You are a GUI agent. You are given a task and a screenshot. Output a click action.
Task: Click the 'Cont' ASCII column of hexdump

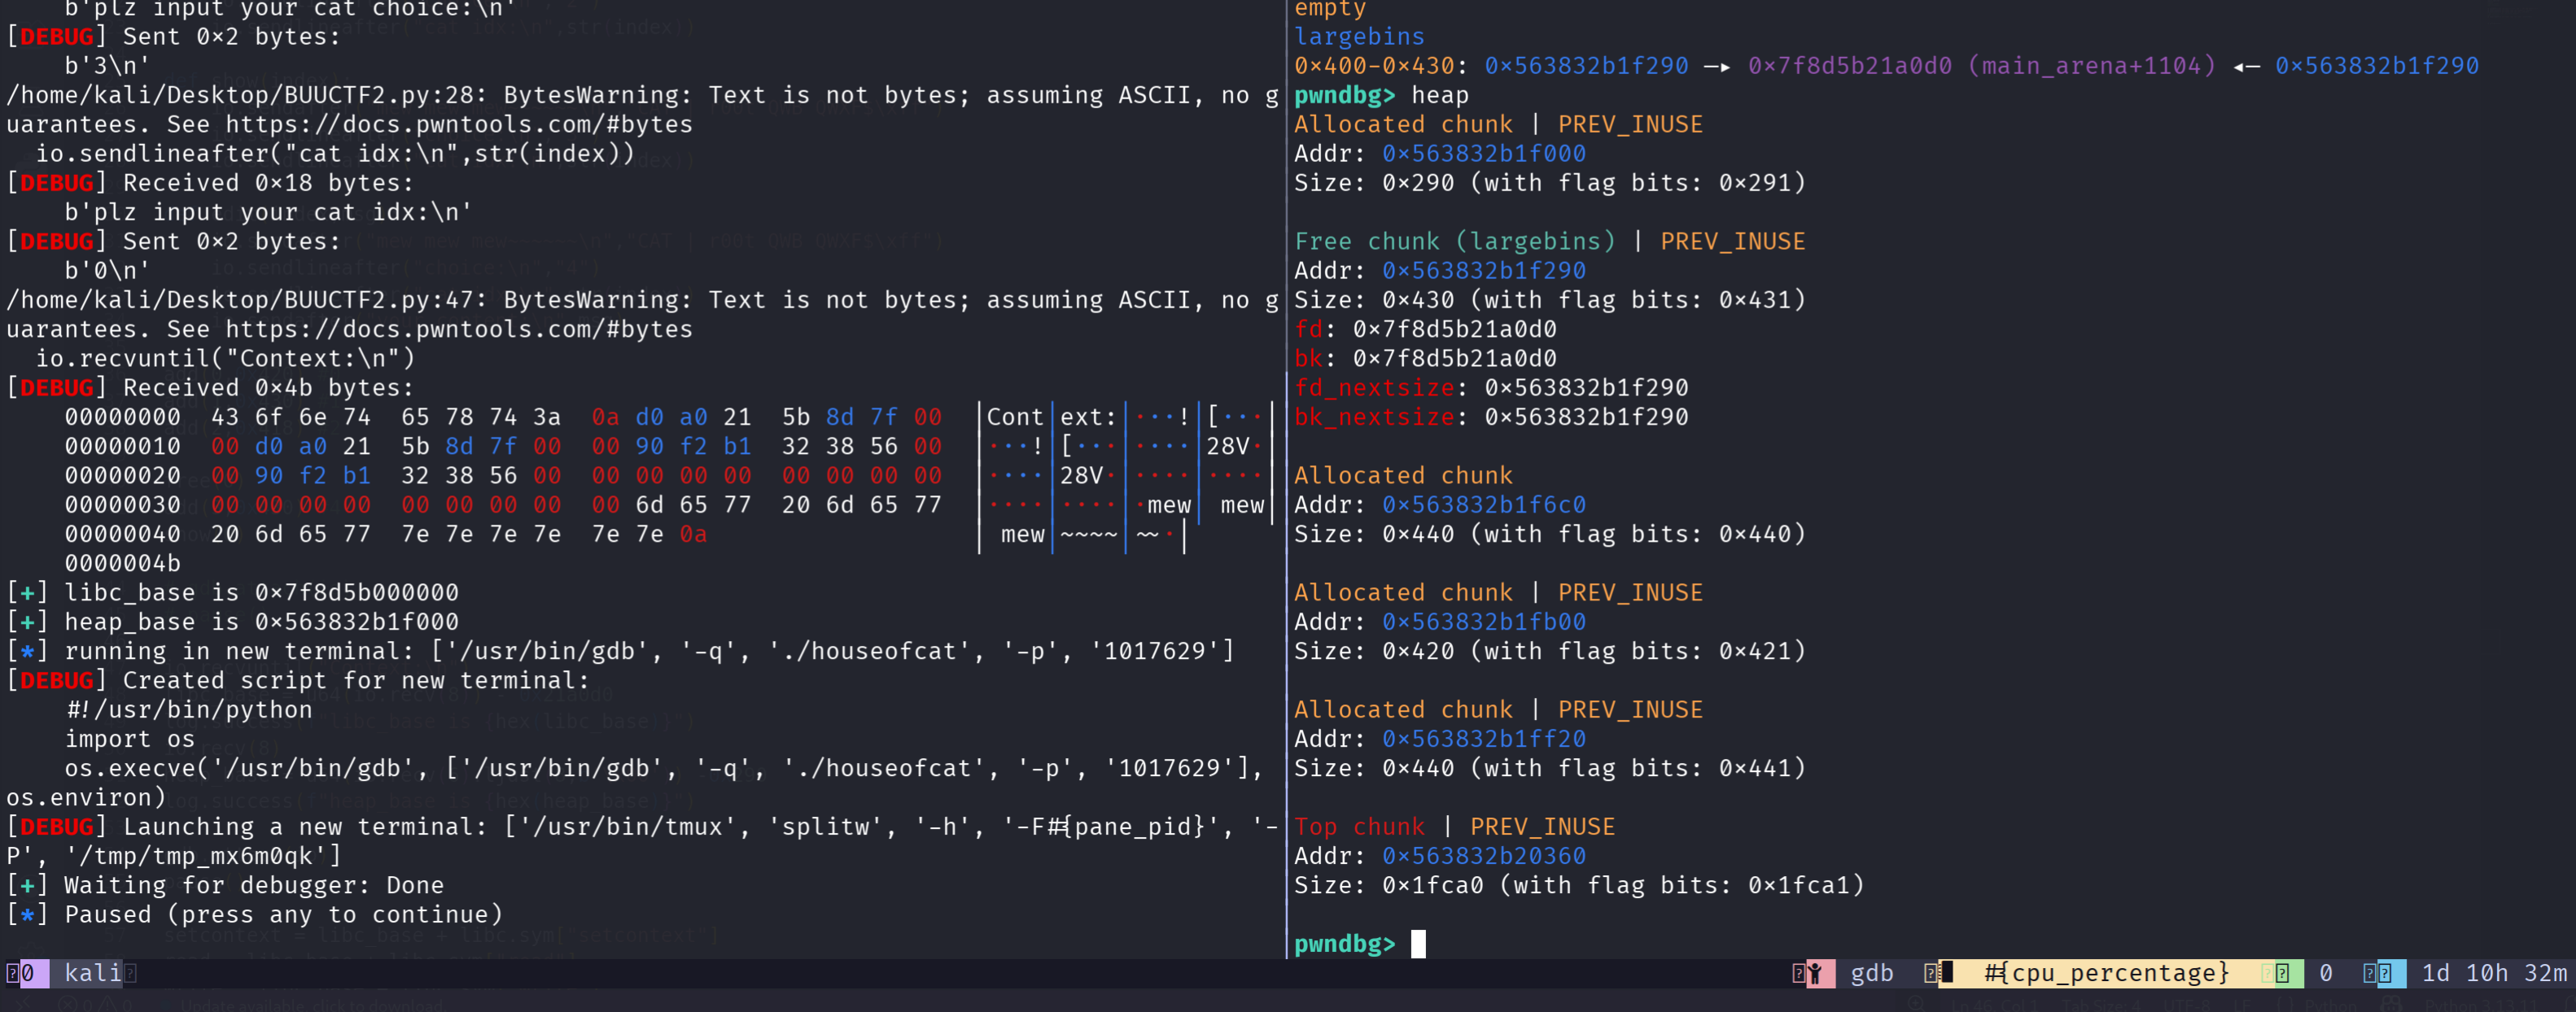(1015, 417)
